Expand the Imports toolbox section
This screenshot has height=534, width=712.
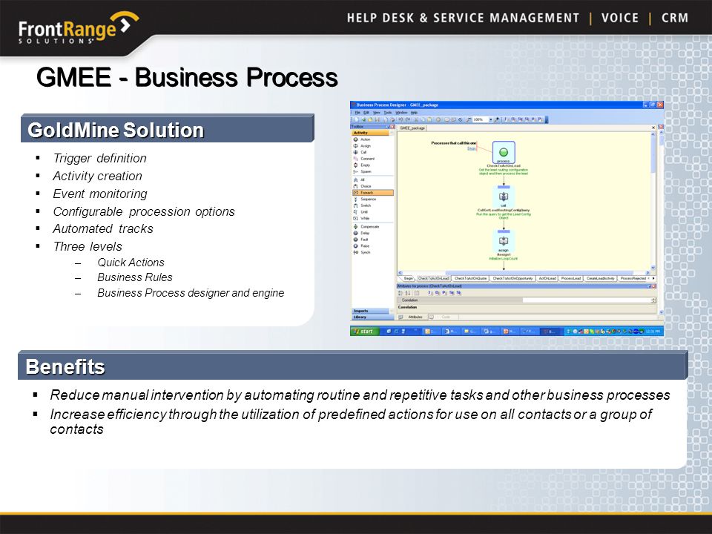370,311
